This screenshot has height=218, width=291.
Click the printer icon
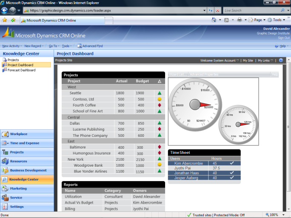(x=240, y=20)
